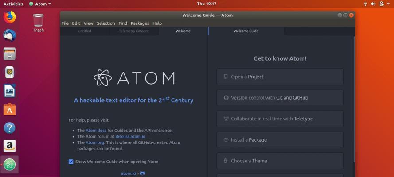Open the Files manager dock icon
Image resolution: width=394 pixels, height=177 pixels.
(10, 54)
